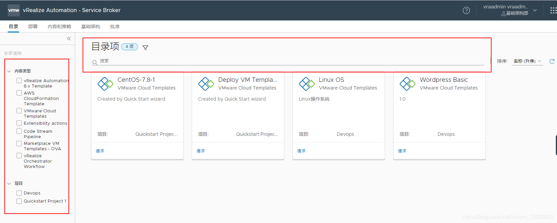Open the apps grid switcher icon

tap(553, 10)
